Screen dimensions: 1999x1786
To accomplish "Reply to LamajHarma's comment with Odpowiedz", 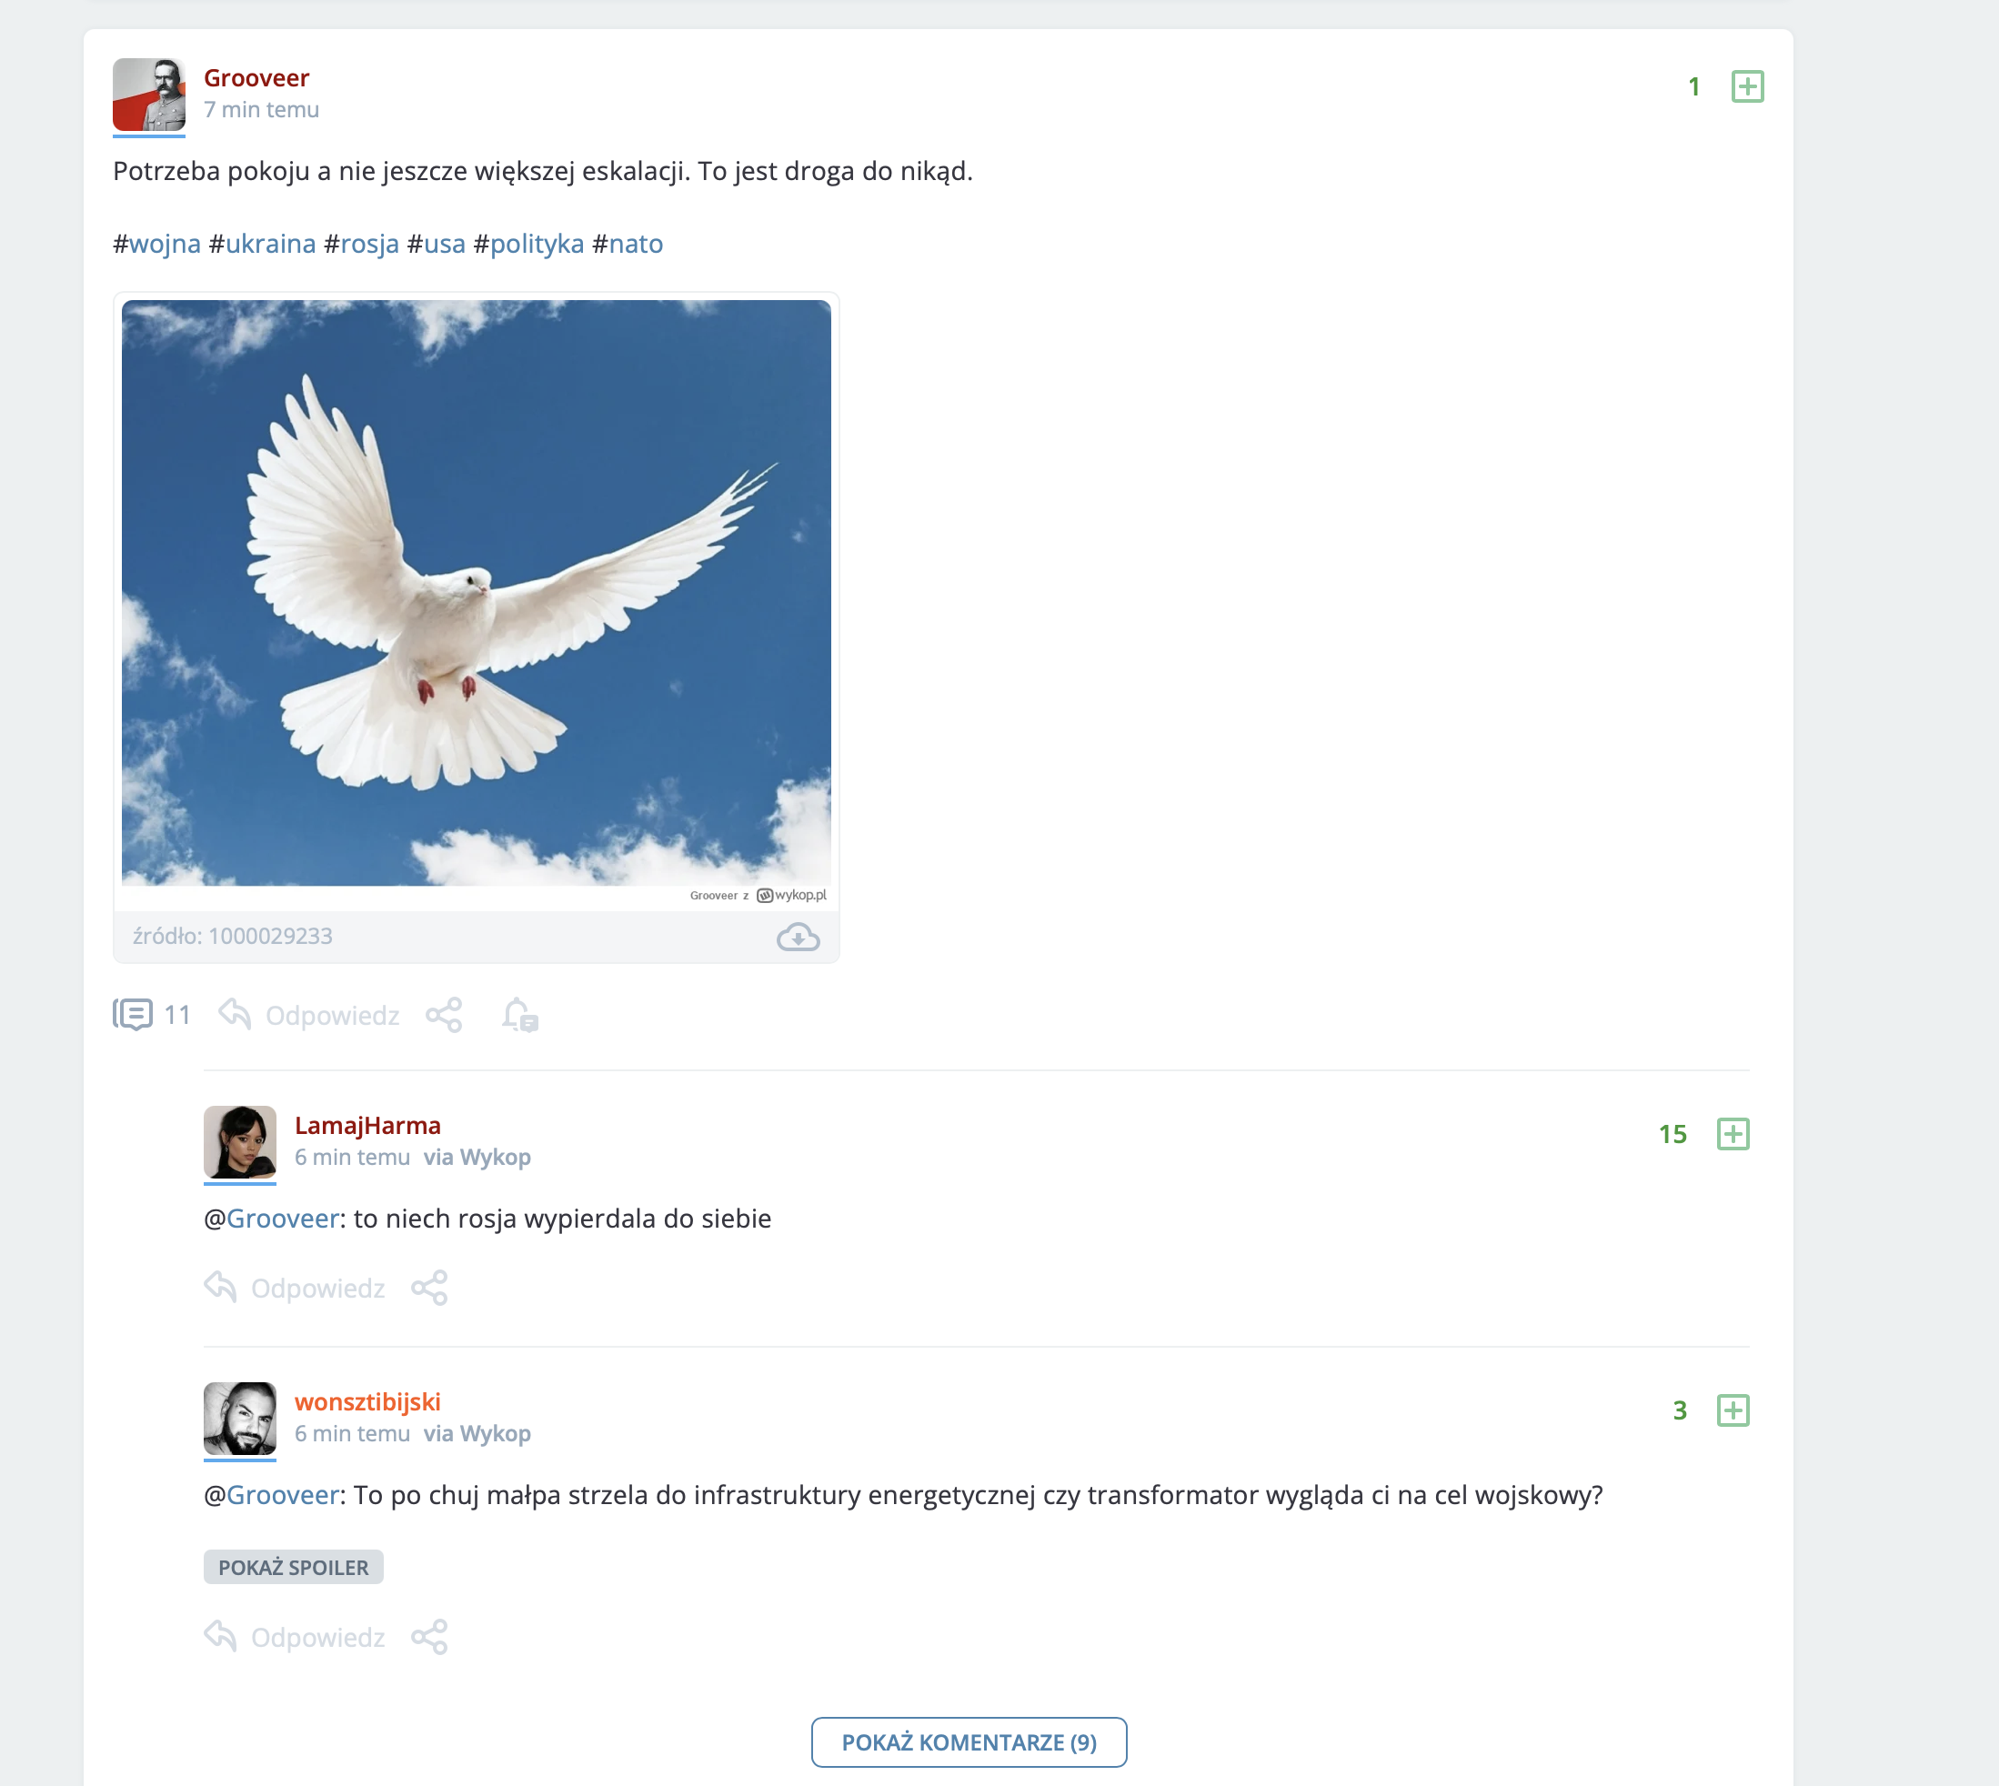I will point(295,1288).
